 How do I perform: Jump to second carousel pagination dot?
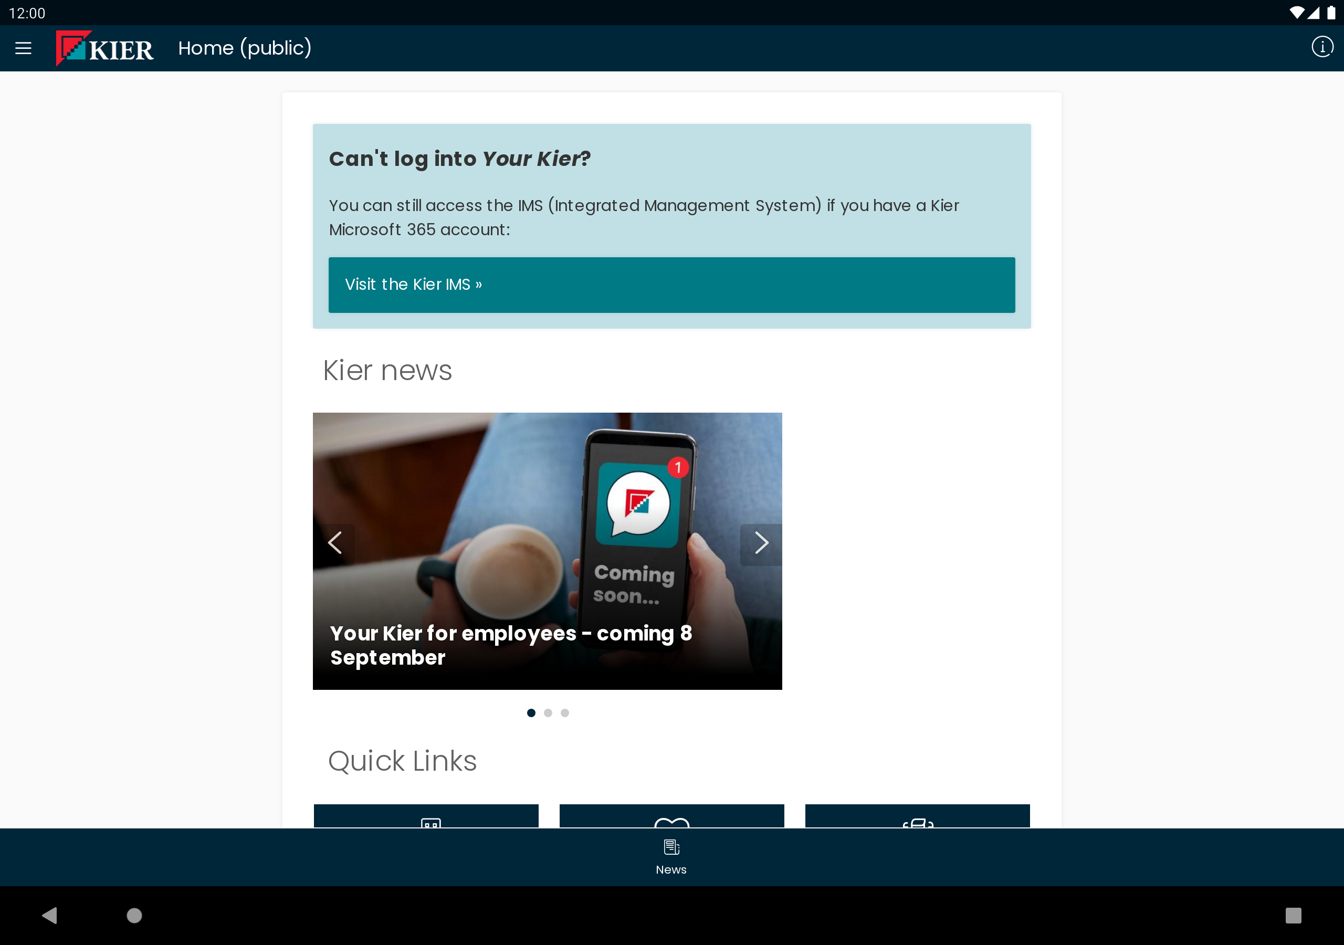pyautogui.click(x=548, y=712)
